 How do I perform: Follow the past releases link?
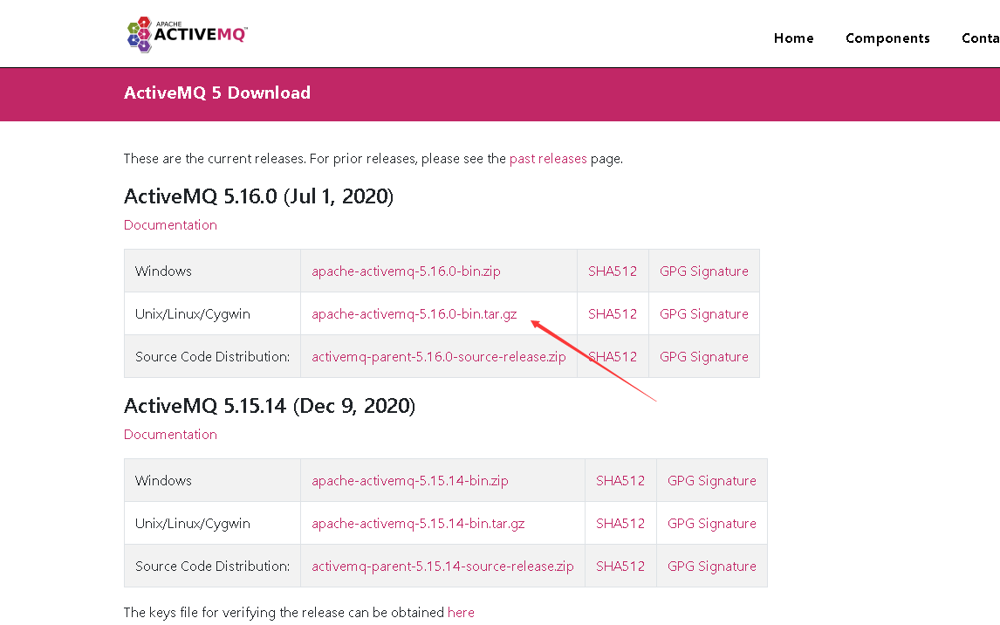click(x=548, y=158)
